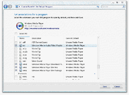This screenshot has height=95, width=129.
Task: Click the refresh arrows in address bar
Action: tap(98, 7)
